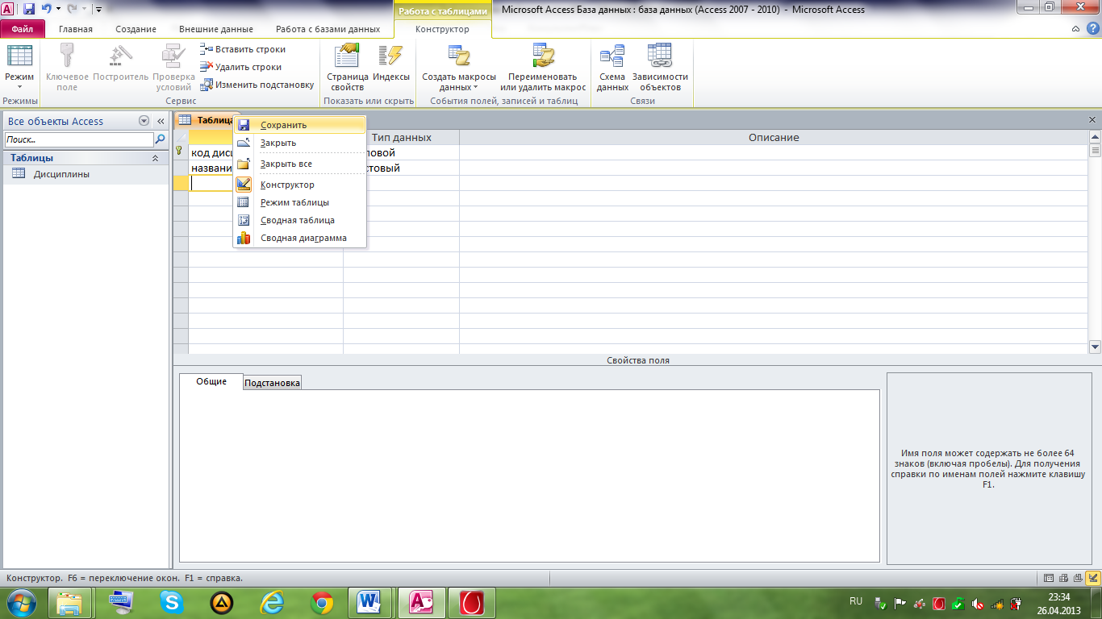Image resolution: width=1102 pixels, height=619 pixels.
Task: Switch to the Создание ribbon tab
Action: pyautogui.click(x=136, y=29)
